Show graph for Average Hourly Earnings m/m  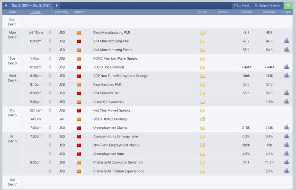pyautogui.click(x=287, y=136)
